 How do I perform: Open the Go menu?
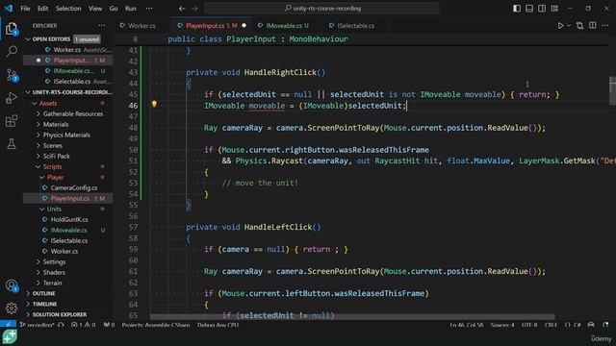pos(114,9)
